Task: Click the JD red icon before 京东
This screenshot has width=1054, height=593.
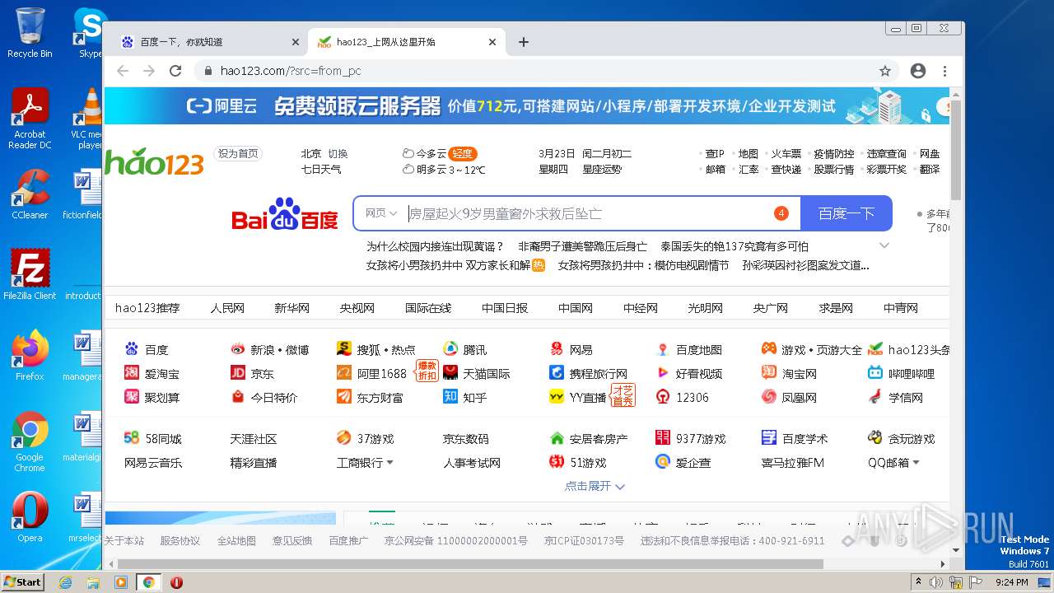Action: 238,373
